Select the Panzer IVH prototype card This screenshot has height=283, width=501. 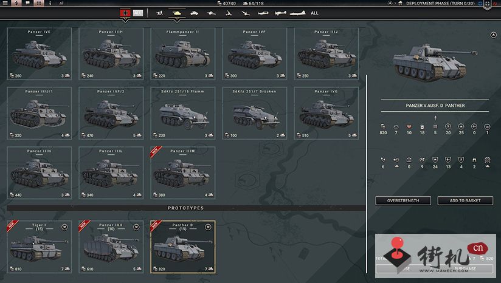click(111, 247)
